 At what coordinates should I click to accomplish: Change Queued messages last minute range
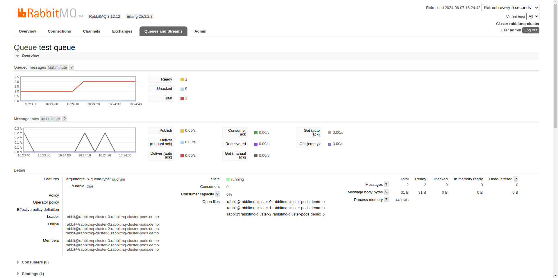coord(58,67)
